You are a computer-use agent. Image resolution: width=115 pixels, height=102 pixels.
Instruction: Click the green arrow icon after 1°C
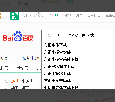[x=56, y=15]
